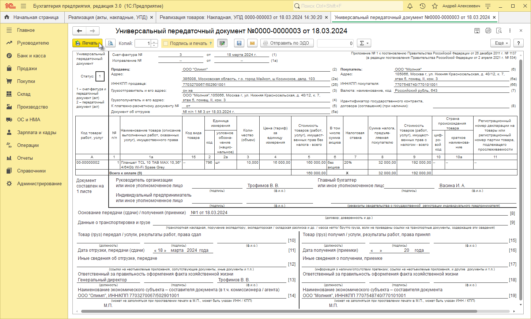
Task: Open the Зарплата и кадры section
Action: pyautogui.click(x=34, y=133)
